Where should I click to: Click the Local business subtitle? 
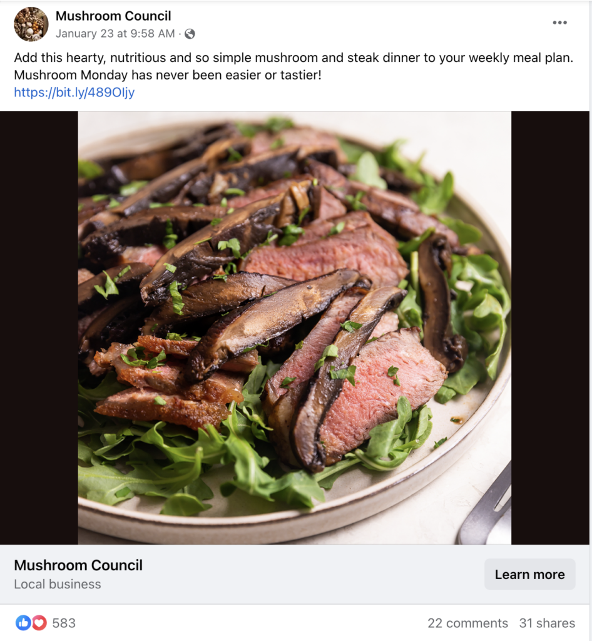point(58,584)
